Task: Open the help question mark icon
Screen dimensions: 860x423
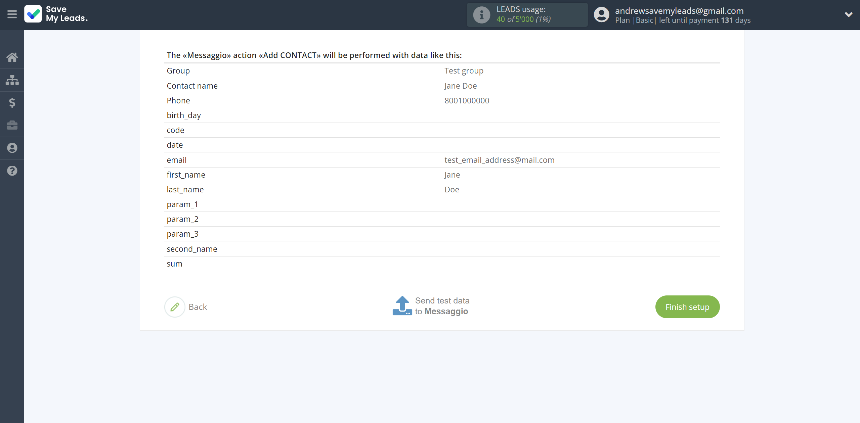Action: click(x=12, y=171)
